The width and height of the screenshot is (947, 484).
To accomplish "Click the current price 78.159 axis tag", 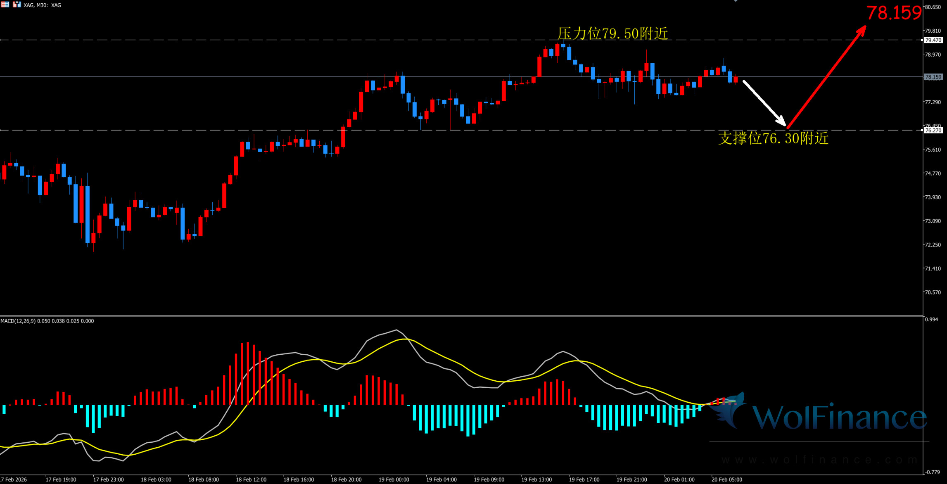I will [x=933, y=77].
